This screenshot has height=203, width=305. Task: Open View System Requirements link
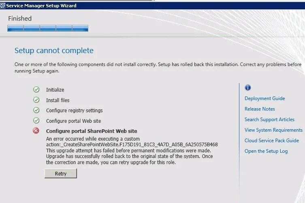pos(273,130)
